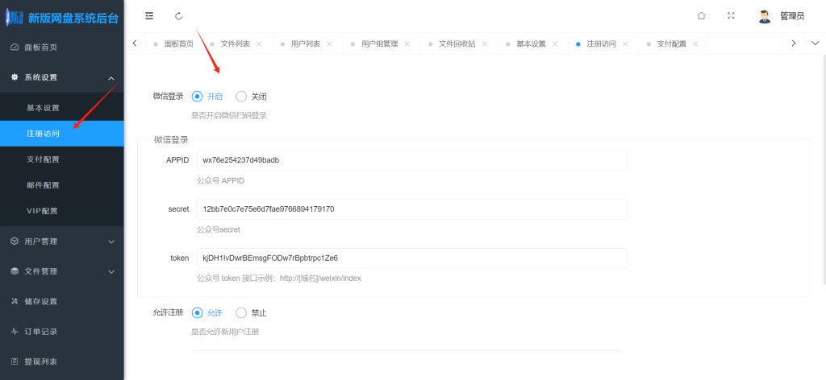
Task: Open 提现列表 in the sidebar
Action: point(61,361)
